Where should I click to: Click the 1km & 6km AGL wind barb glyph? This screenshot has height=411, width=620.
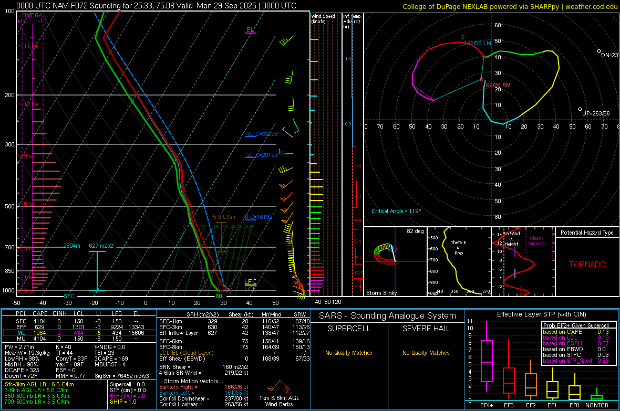click(279, 386)
